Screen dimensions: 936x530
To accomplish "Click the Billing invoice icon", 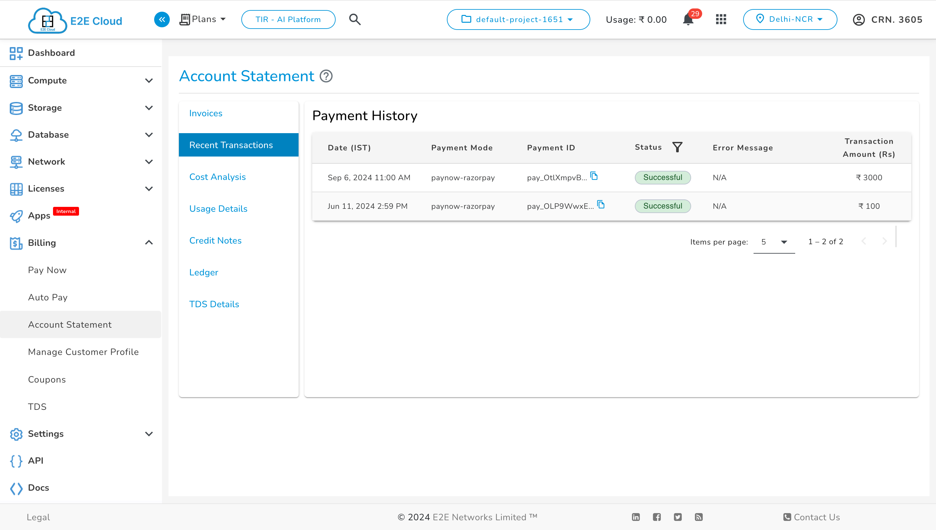I will 16,243.
